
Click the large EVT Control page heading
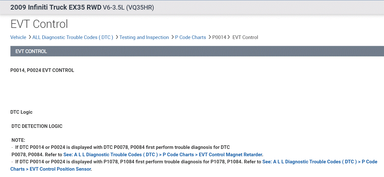[x=39, y=24]
